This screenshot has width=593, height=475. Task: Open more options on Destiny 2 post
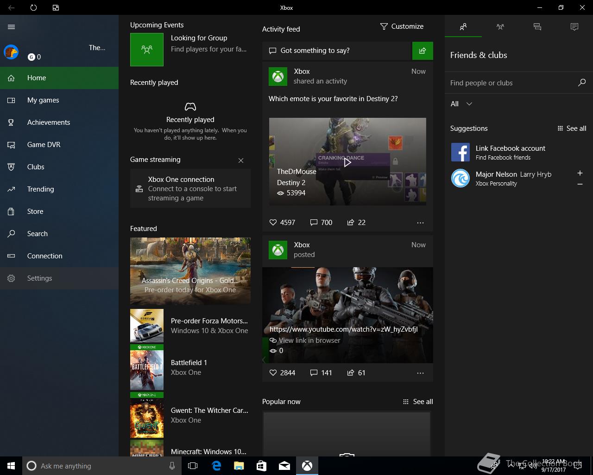click(420, 223)
